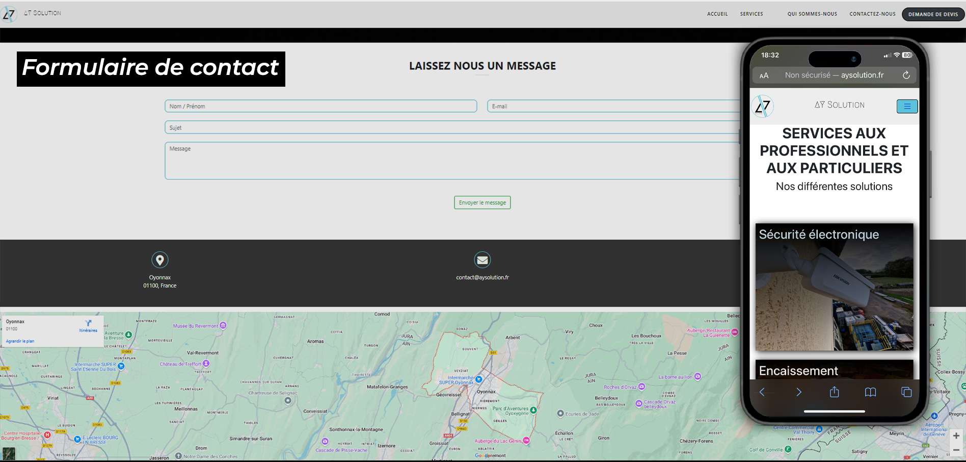The height and width of the screenshot is (462, 966).
Task: Open the AA text size control in Safari
Action: 764,75
